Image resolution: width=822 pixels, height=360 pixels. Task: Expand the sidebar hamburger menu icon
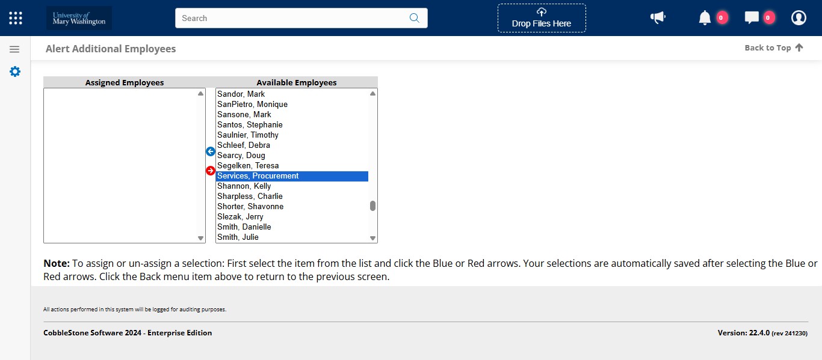click(14, 48)
